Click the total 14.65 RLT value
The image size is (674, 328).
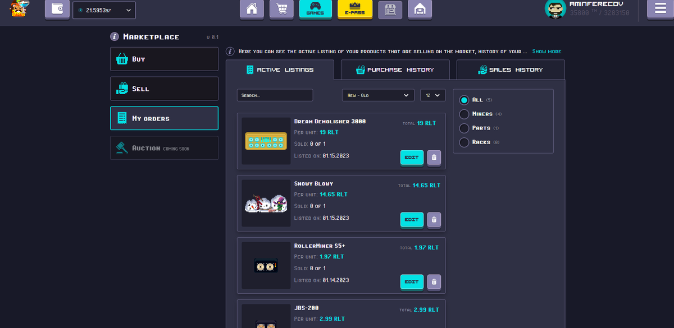(426, 185)
